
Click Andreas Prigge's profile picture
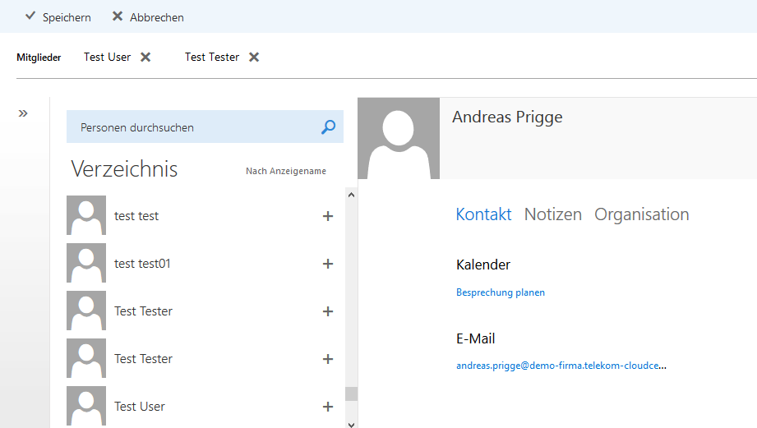pos(399,138)
